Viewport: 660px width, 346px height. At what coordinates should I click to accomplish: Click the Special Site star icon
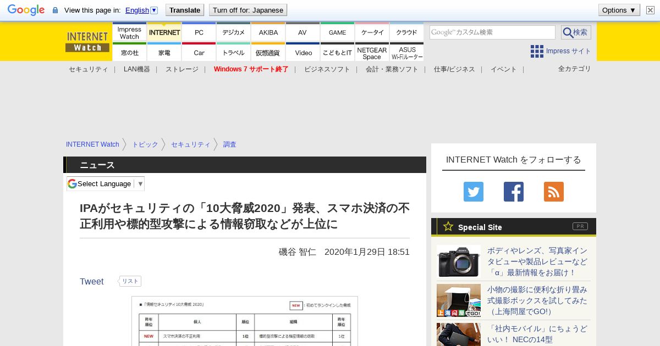click(448, 226)
